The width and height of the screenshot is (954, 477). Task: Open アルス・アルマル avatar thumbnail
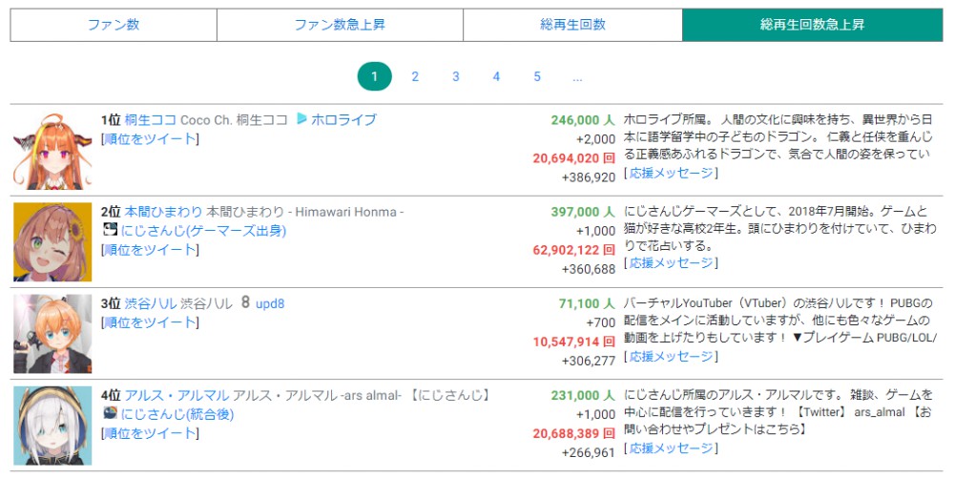point(52,425)
